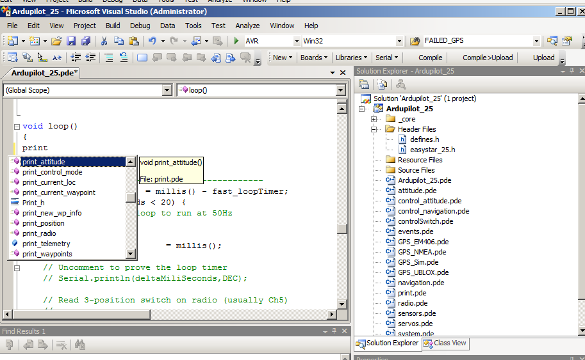Open the Tools menu
This screenshot has width=585, height=360.
pos(194,26)
